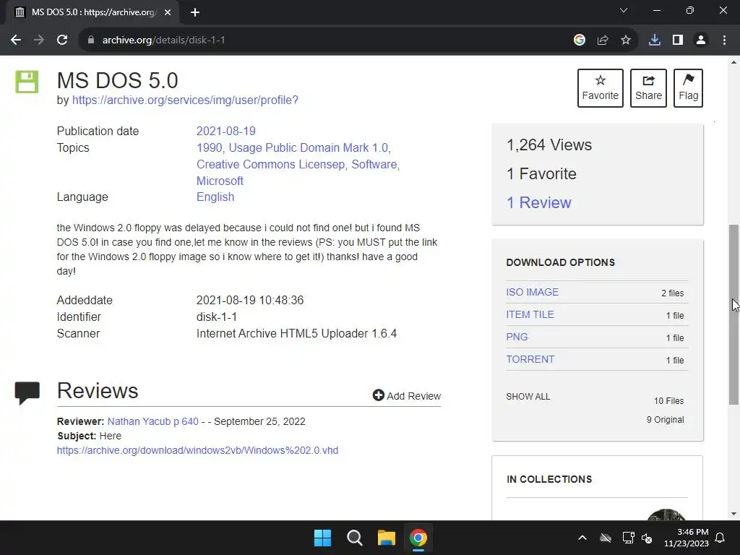Image resolution: width=740 pixels, height=555 pixels.
Task: Click the OneDrive cloud tray icon
Action: (606, 538)
